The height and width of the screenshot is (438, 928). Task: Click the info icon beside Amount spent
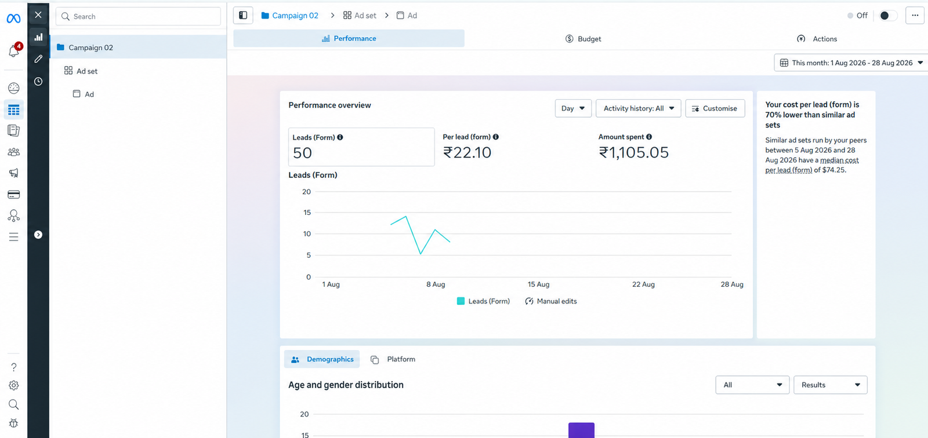click(x=649, y=137)
